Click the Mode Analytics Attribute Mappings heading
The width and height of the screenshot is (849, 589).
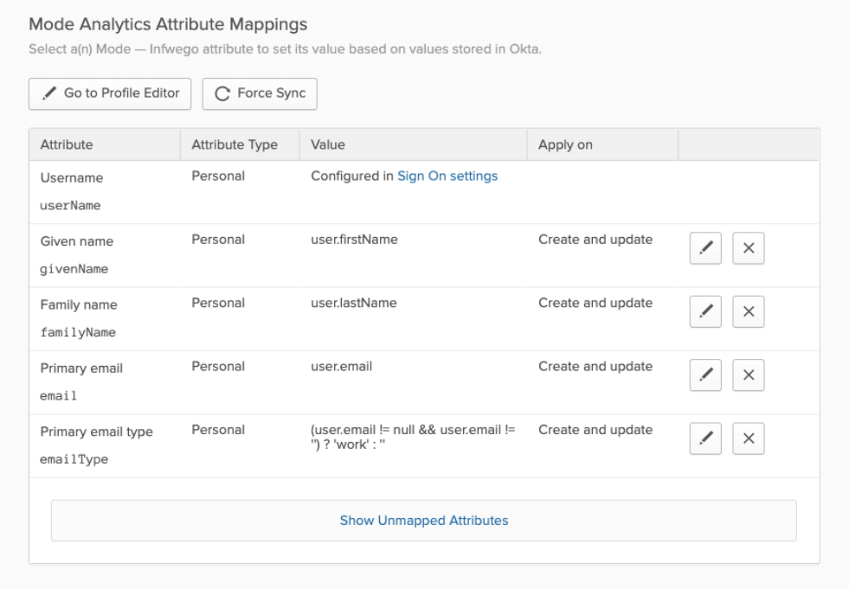click(x=168, y=24)
